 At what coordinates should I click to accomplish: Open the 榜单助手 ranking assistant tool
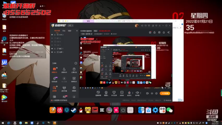pyautogui.click(x=74, y=79)
